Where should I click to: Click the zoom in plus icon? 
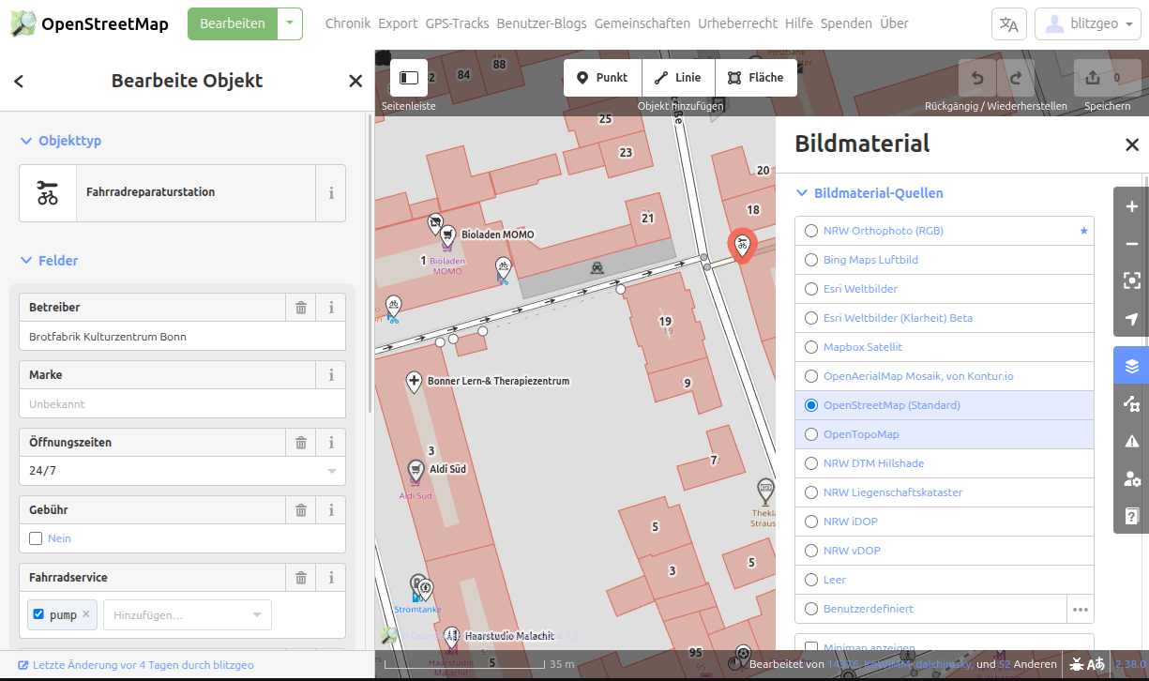pos(1131,206)
